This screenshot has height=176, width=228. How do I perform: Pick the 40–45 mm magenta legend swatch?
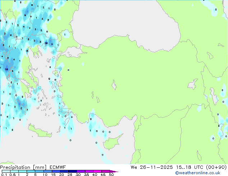(x=97, y=171)
